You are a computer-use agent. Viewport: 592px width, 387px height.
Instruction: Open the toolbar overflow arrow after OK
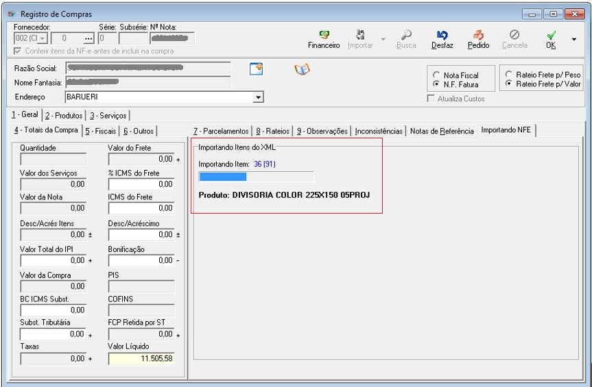(573, 39)
